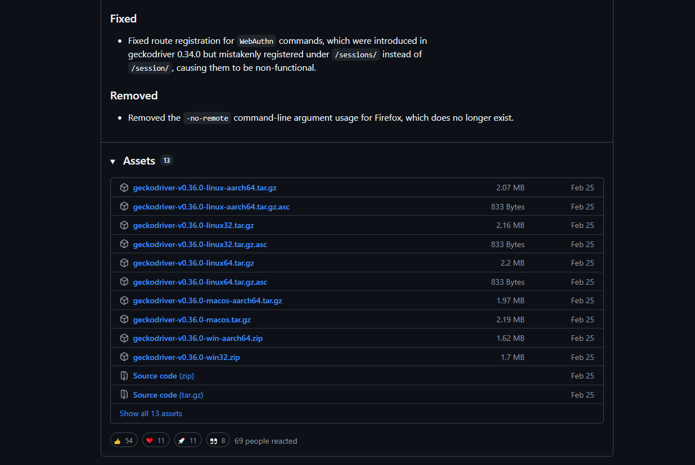Click package icon beside linux32.tar.gz
Image resolution: width=695 pixels, height=465 pixels.
(x=124, y=225)
